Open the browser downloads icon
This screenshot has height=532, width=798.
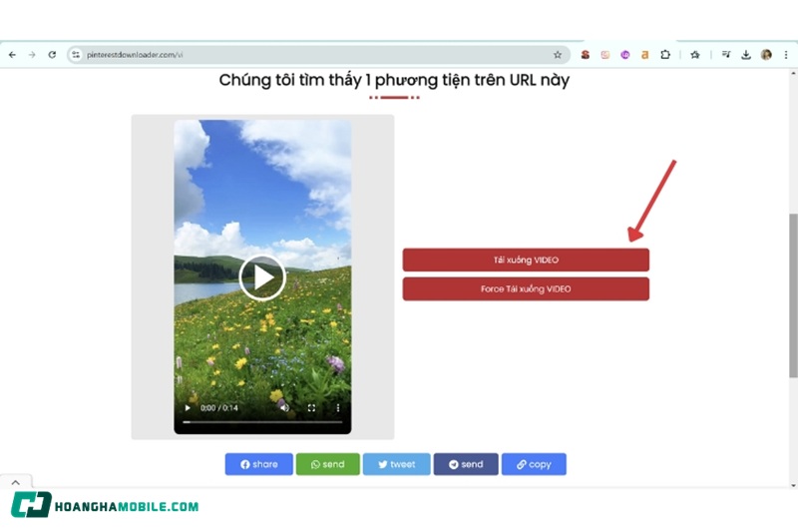click(x=745, y=55)
